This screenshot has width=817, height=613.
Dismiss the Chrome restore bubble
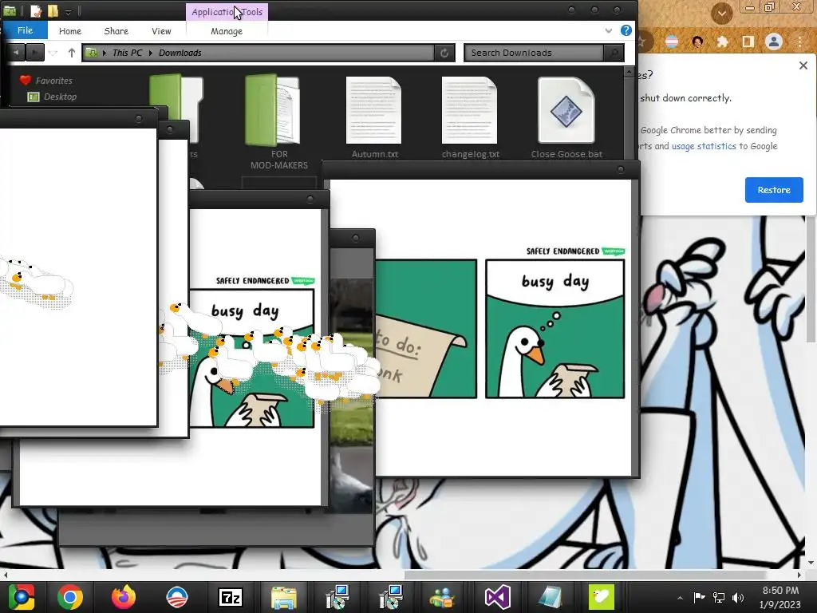point(803,65)
